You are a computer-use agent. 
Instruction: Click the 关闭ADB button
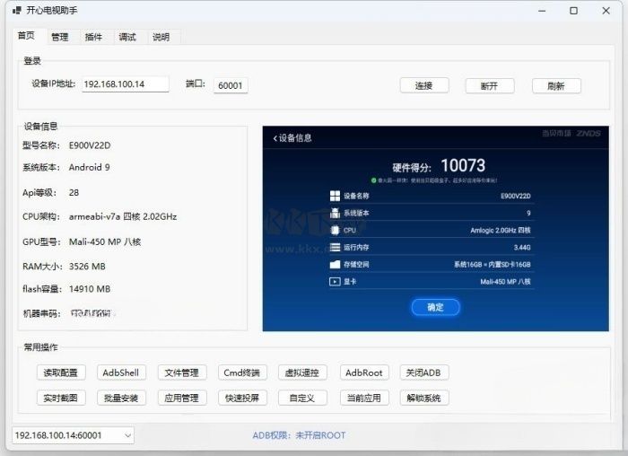pyautogui.click(x=424, y=373)
